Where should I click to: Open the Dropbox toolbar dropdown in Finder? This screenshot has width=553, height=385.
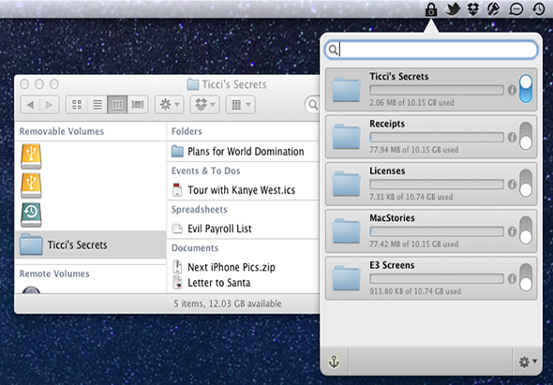(x=205, y=105)
